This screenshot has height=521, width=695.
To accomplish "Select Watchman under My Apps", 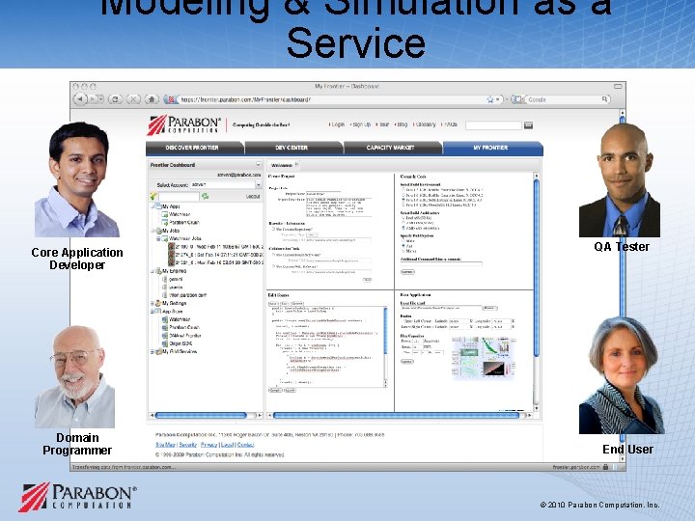I will (x=180, y=214).
